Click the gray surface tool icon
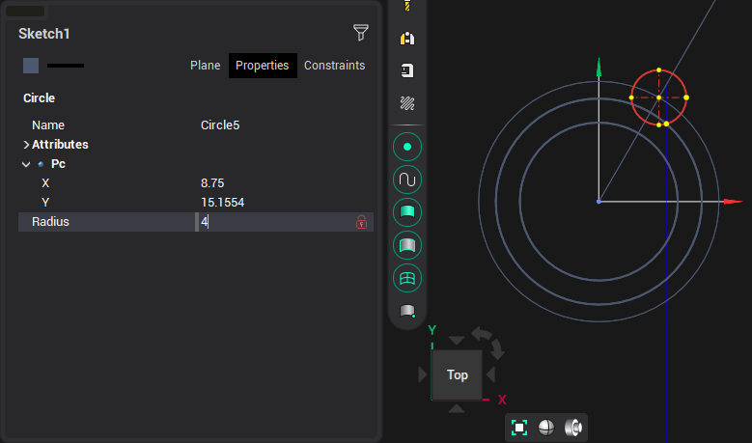The image size is (752, 443). pyautogui.click(x=407, y=245)
